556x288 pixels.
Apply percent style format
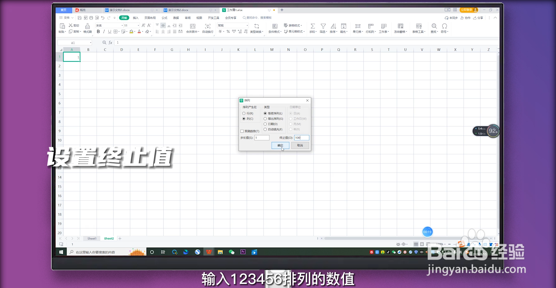point(228,32)
